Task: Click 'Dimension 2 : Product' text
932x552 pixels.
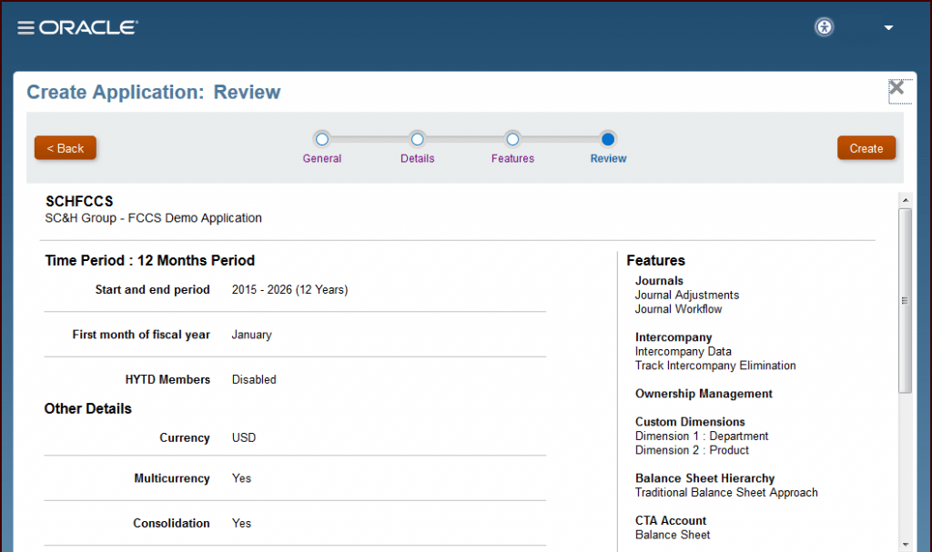Action: click(x=692, y=450)
